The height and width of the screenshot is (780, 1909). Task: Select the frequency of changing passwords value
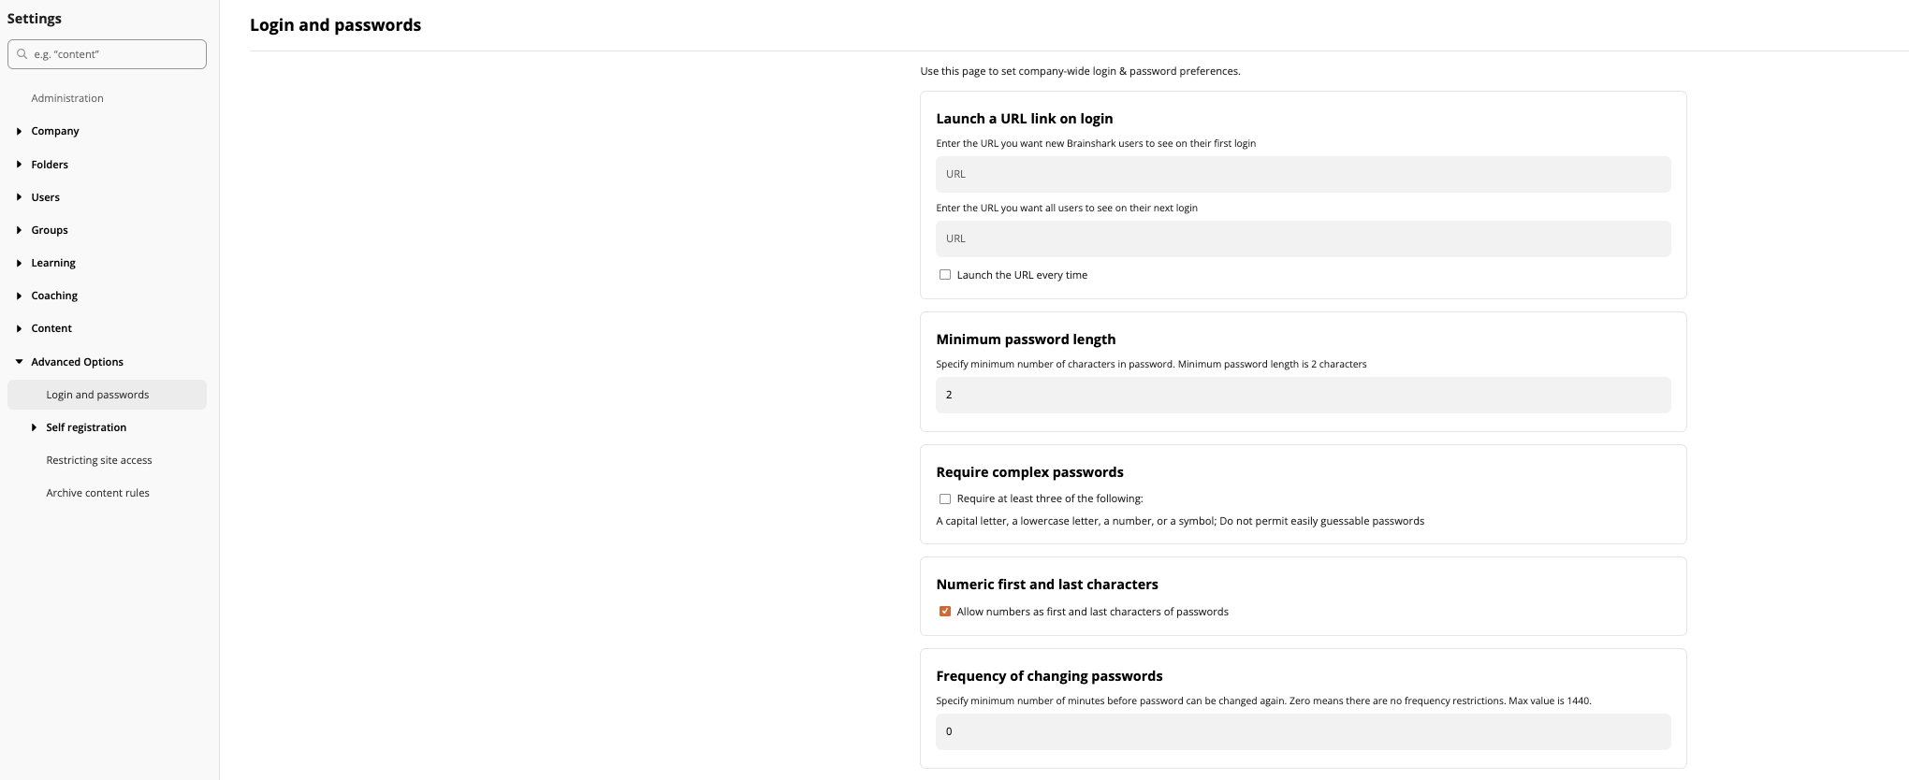click(x=1303, y=731)
